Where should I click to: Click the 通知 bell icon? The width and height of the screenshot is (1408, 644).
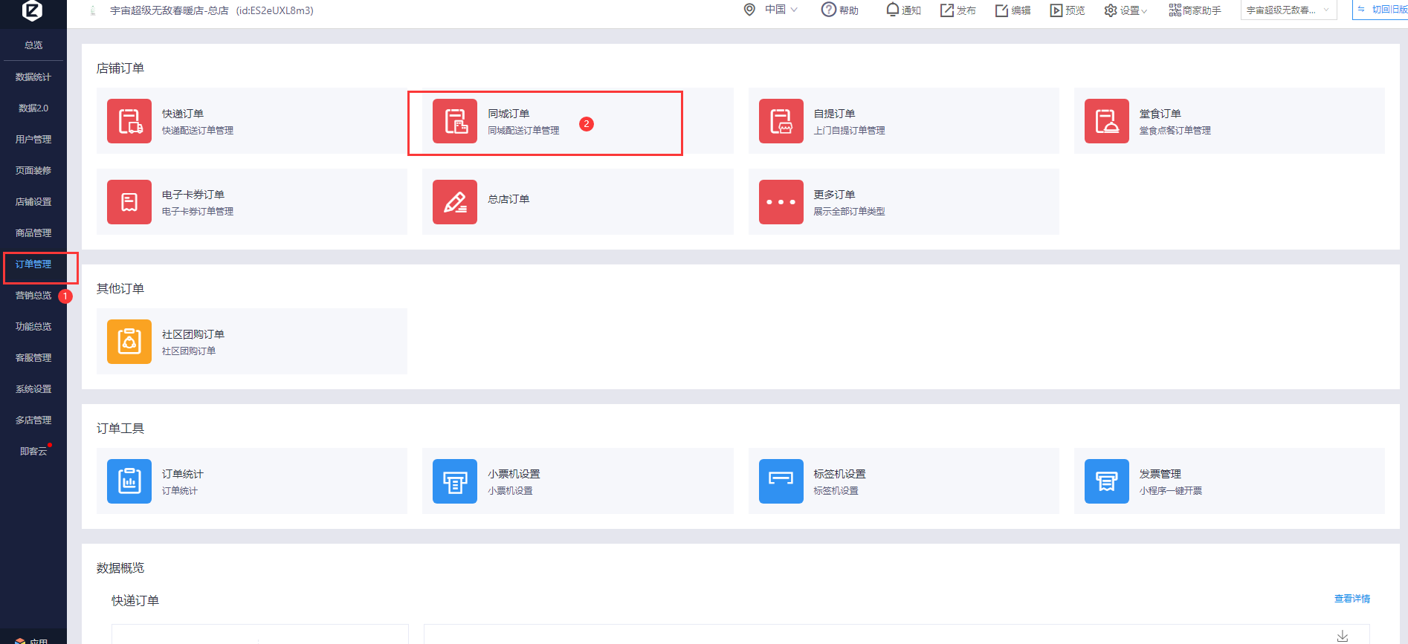pos(893,10)
